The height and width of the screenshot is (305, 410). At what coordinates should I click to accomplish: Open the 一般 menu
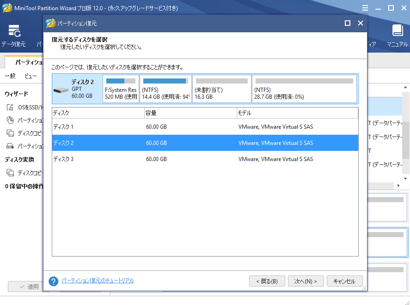(10, 76)
